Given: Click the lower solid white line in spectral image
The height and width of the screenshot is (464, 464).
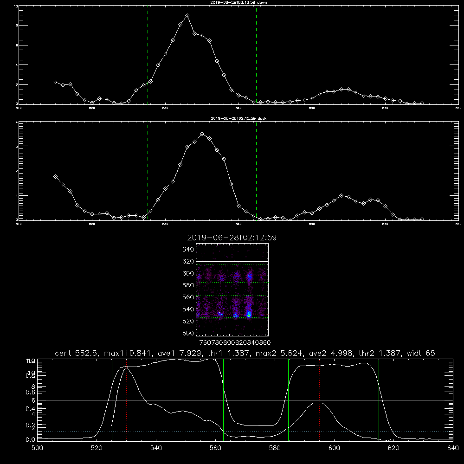Looking at the screenshot, I should click(232, 318).
